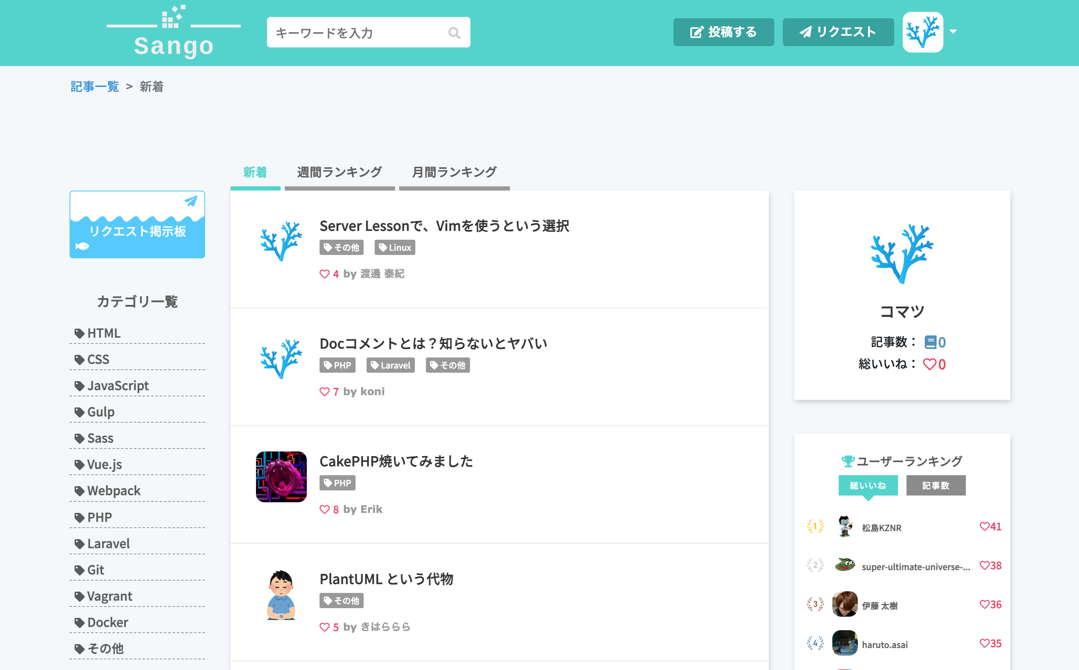Click the coral user avatar in header
1079x670 pixels.
click(x=923, y=32)
